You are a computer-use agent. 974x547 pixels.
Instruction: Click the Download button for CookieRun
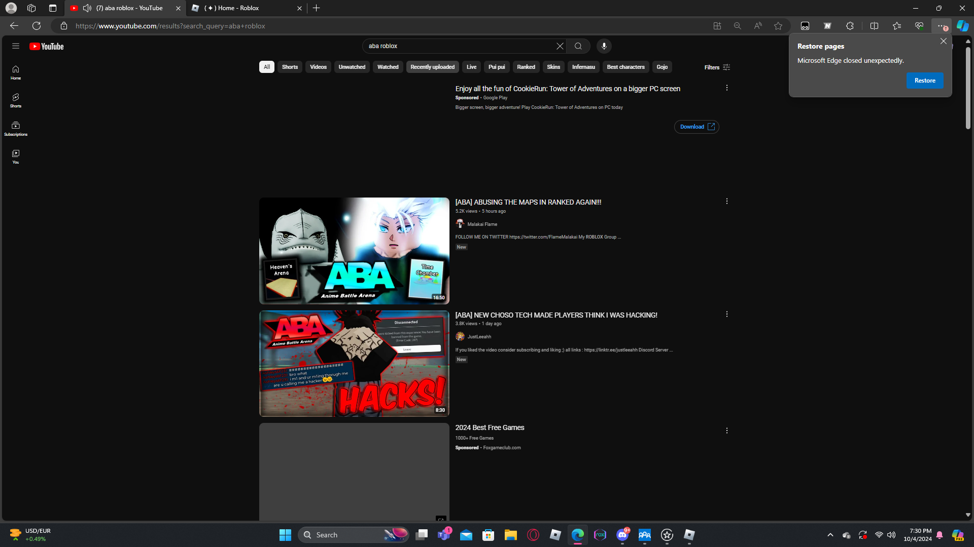click(x=697, y=127)
